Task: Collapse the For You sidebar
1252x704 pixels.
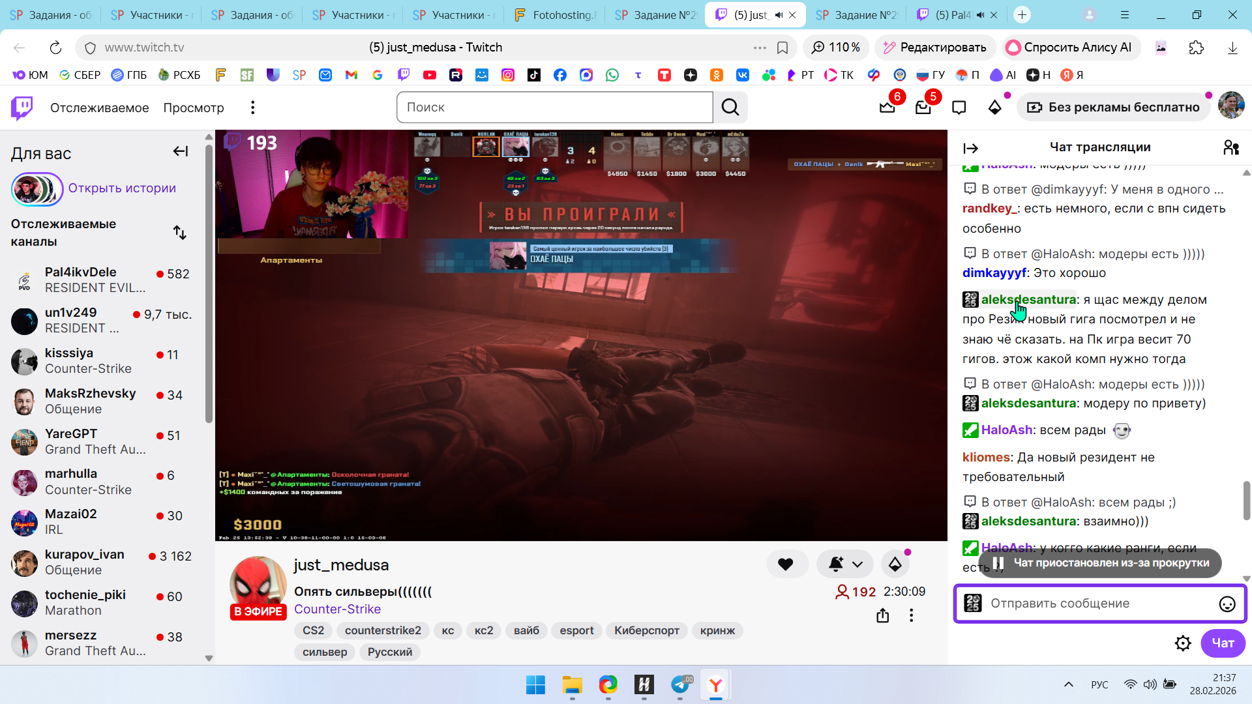Action: click(x=180, y=152)
